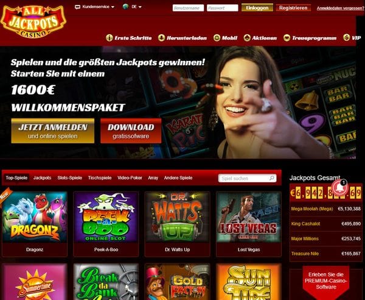Screen dimensions: 365x300
Task: Switch to the Jackpots tab
Action: (42, 178)
